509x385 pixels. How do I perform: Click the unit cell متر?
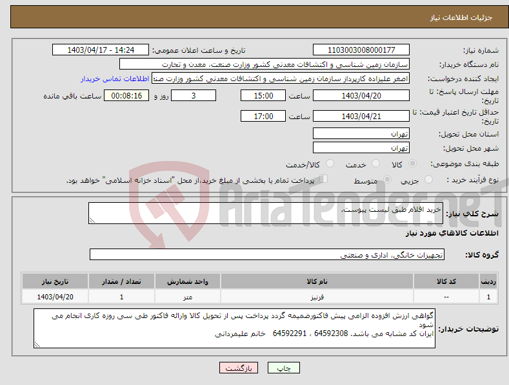[x=188, y=297]
